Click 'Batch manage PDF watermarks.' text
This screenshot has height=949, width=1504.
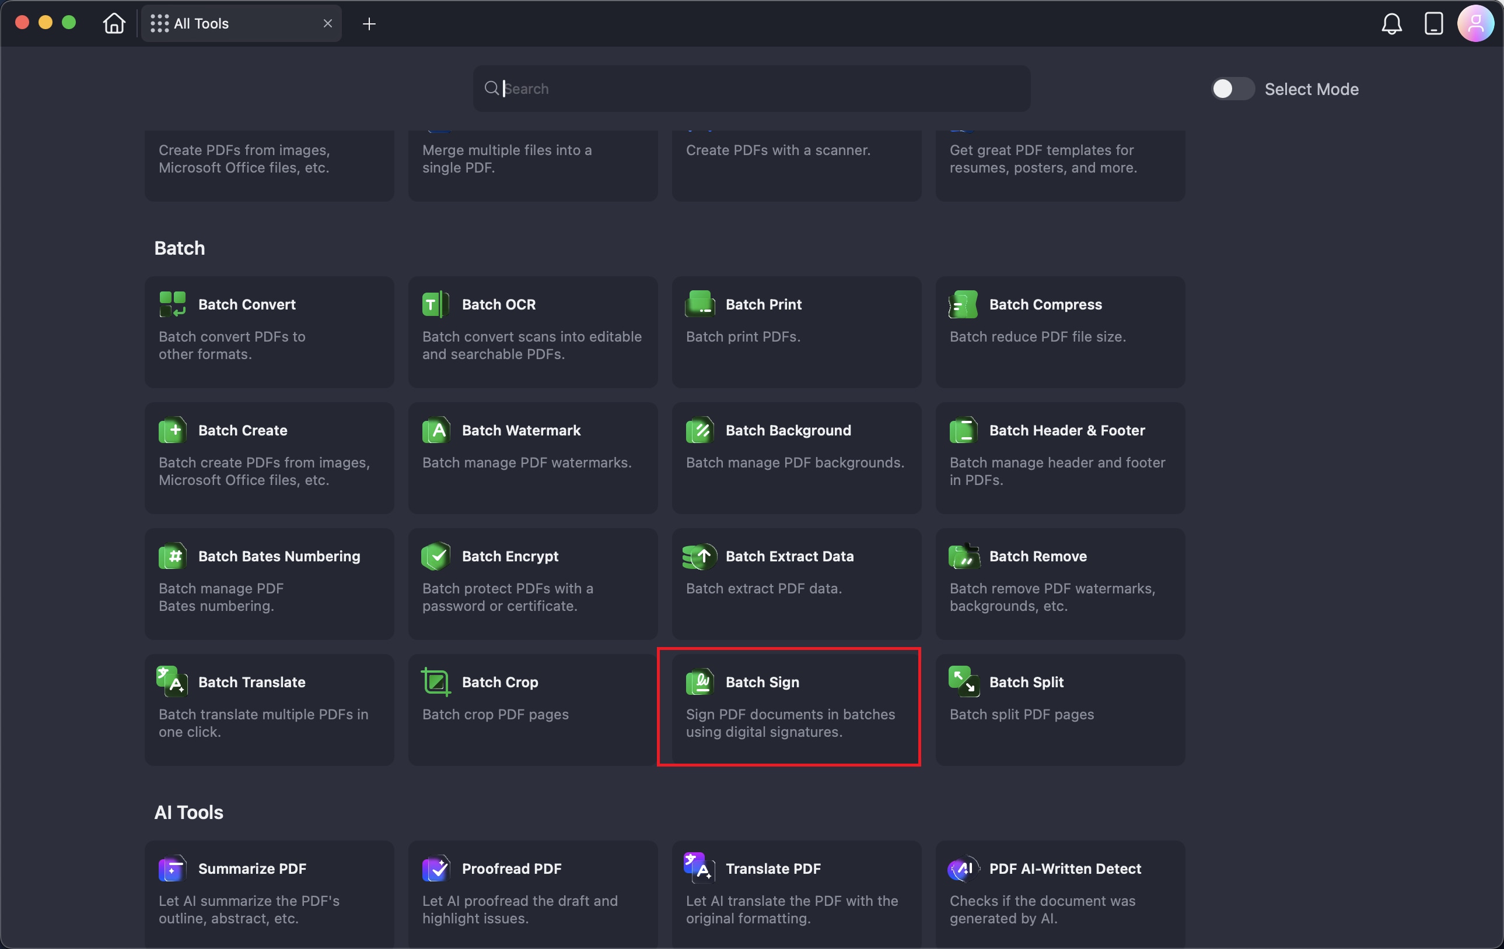527,462
